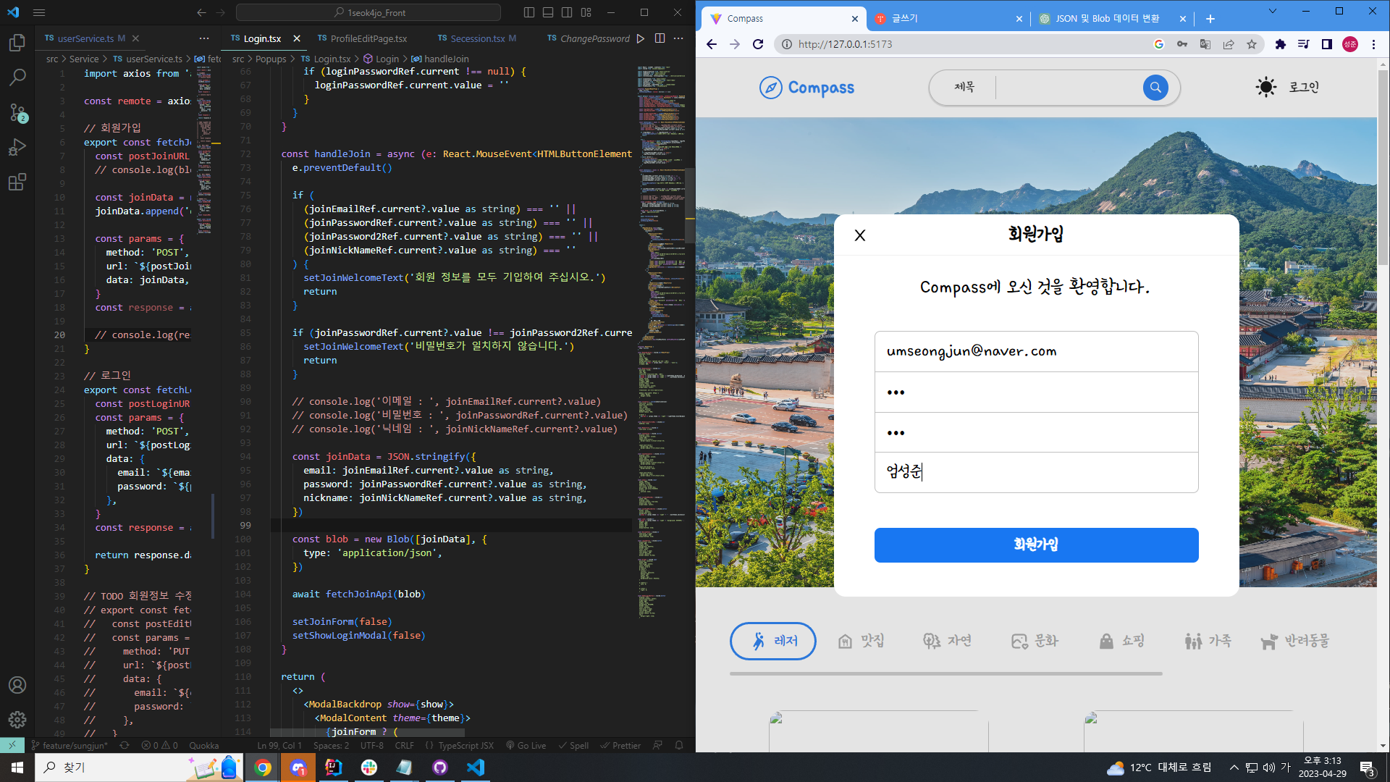Toggle bottom panel layout button
Screen dimensions: 1390x782
[548, 12]
